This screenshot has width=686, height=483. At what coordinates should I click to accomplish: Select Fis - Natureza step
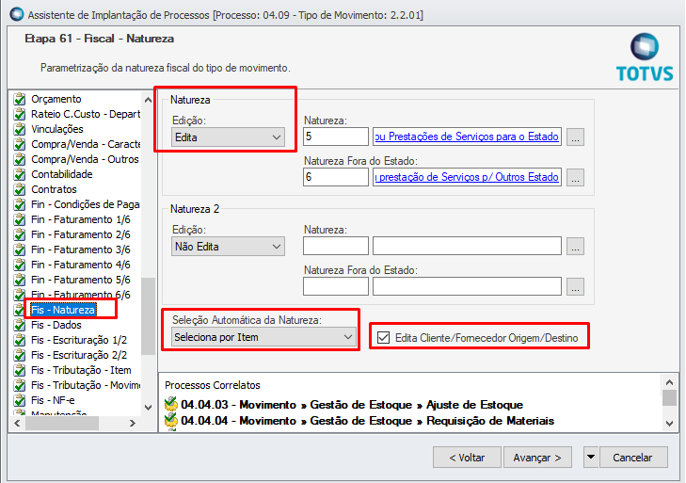pyautogui.click(x=63, y=310)
